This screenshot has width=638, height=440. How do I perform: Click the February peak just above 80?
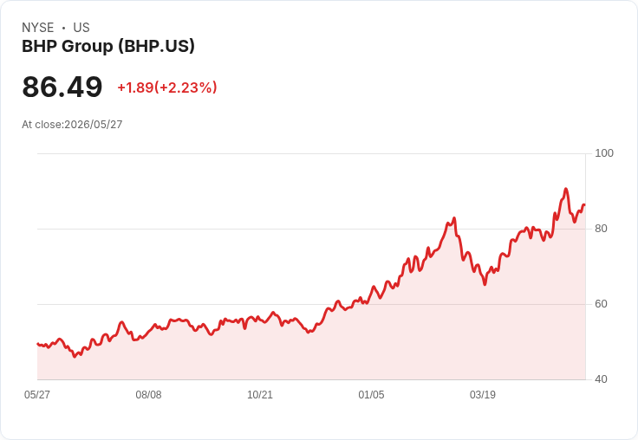pos(454,218)
